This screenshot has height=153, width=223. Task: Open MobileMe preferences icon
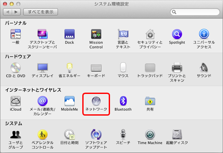tap(70, 101)
